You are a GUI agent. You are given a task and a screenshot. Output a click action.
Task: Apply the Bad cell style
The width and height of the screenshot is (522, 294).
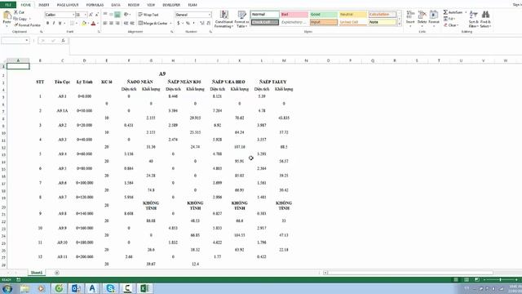pos(294,15)
